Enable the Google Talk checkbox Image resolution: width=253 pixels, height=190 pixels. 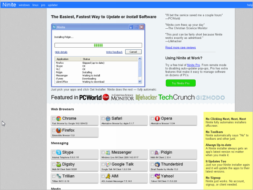[103, 164]
